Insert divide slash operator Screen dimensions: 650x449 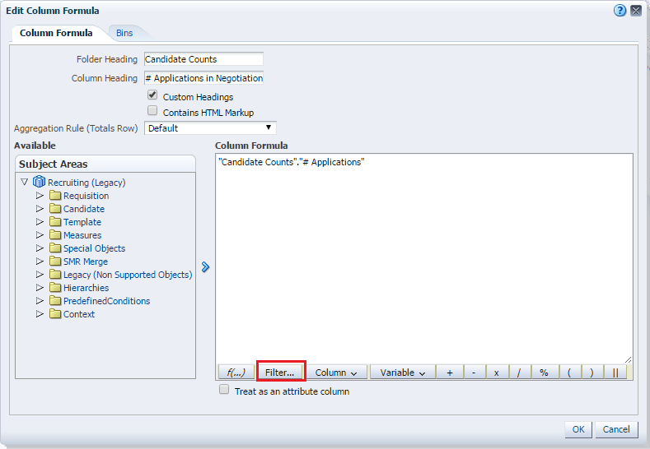pyautogui.click(x=518, y=373)
